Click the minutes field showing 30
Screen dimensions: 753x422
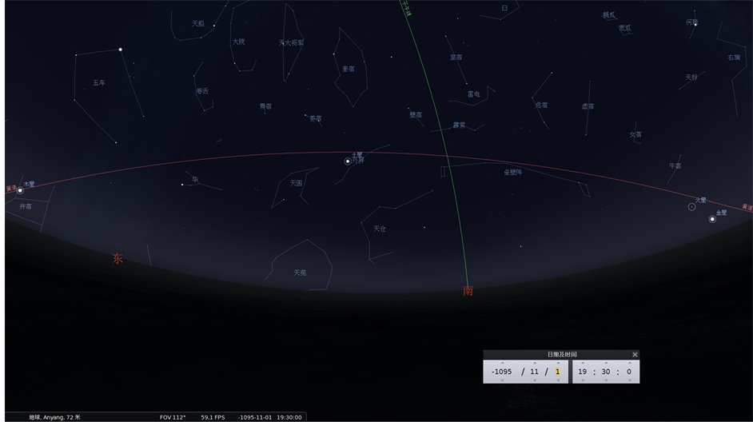pyautogui.click(x=606, y=372)
